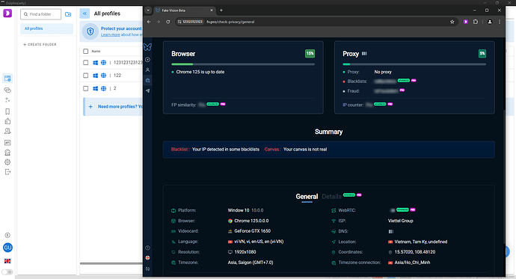Collapse the folders panel with double-chevron button

point(85,13)
